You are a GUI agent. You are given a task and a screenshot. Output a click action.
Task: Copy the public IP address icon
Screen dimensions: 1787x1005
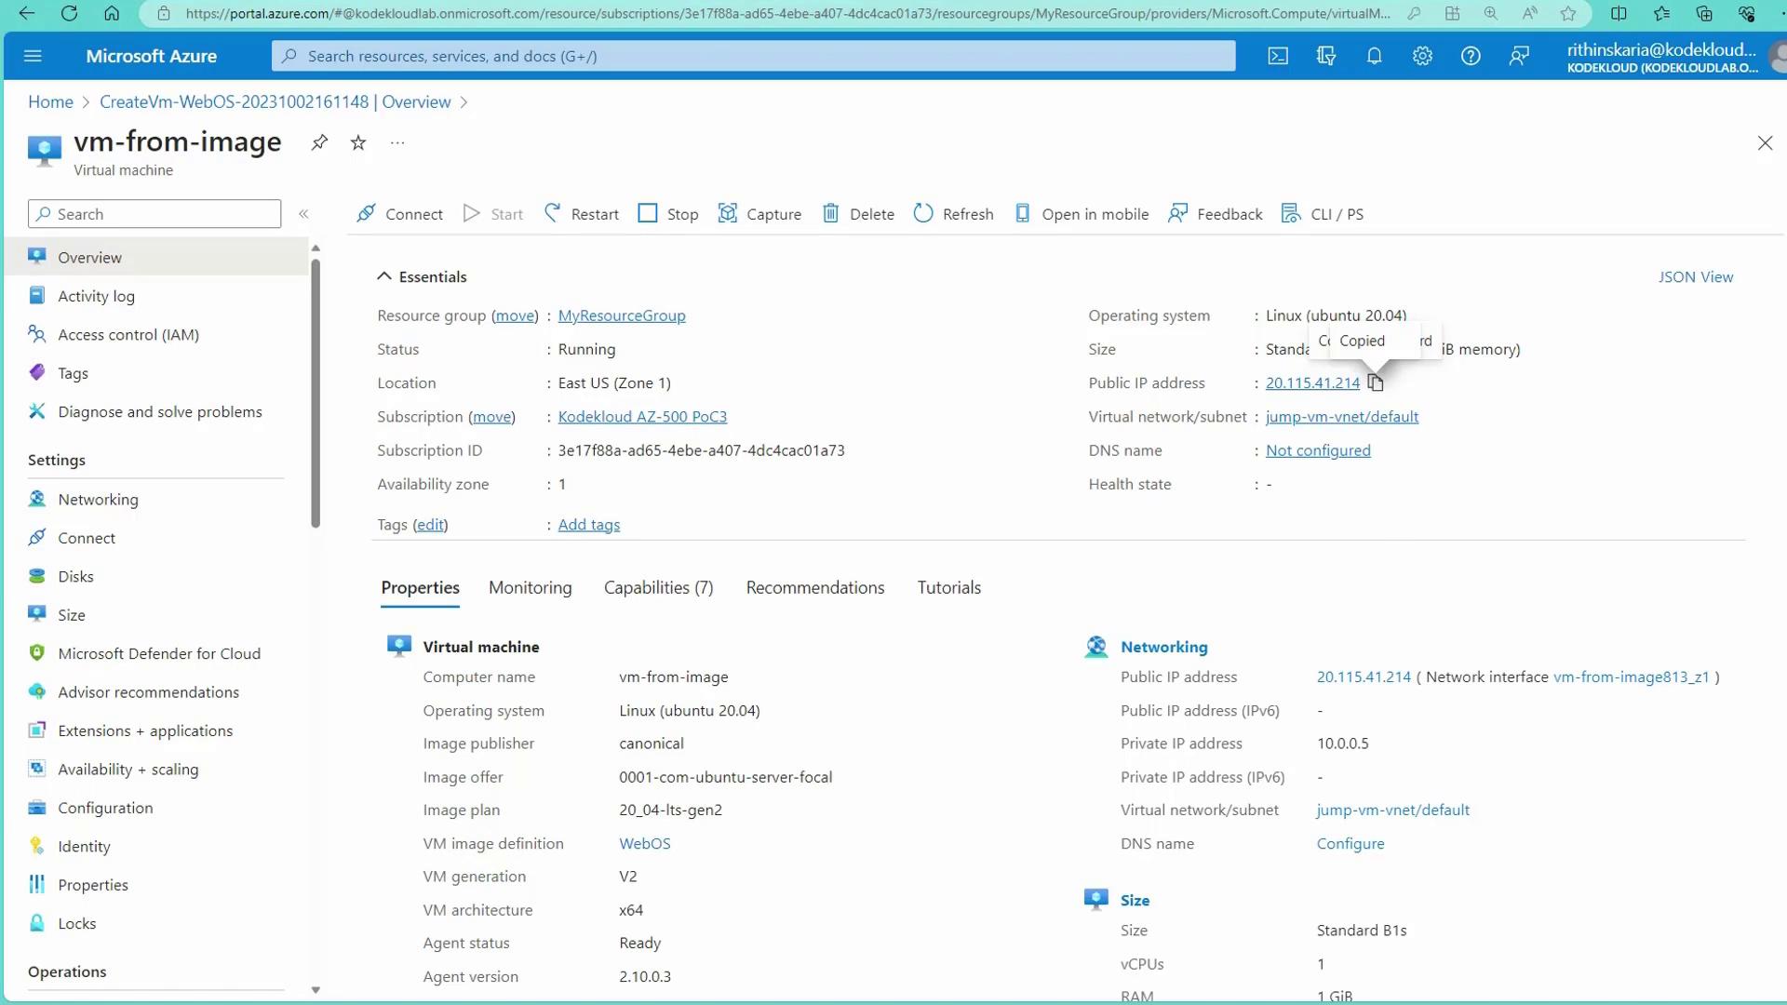pos(1376,383)
